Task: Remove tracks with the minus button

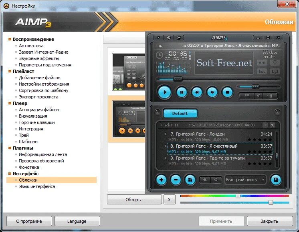Action: (x=176, y=180)
